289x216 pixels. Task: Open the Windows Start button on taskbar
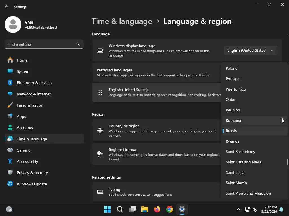pos(107,209)
